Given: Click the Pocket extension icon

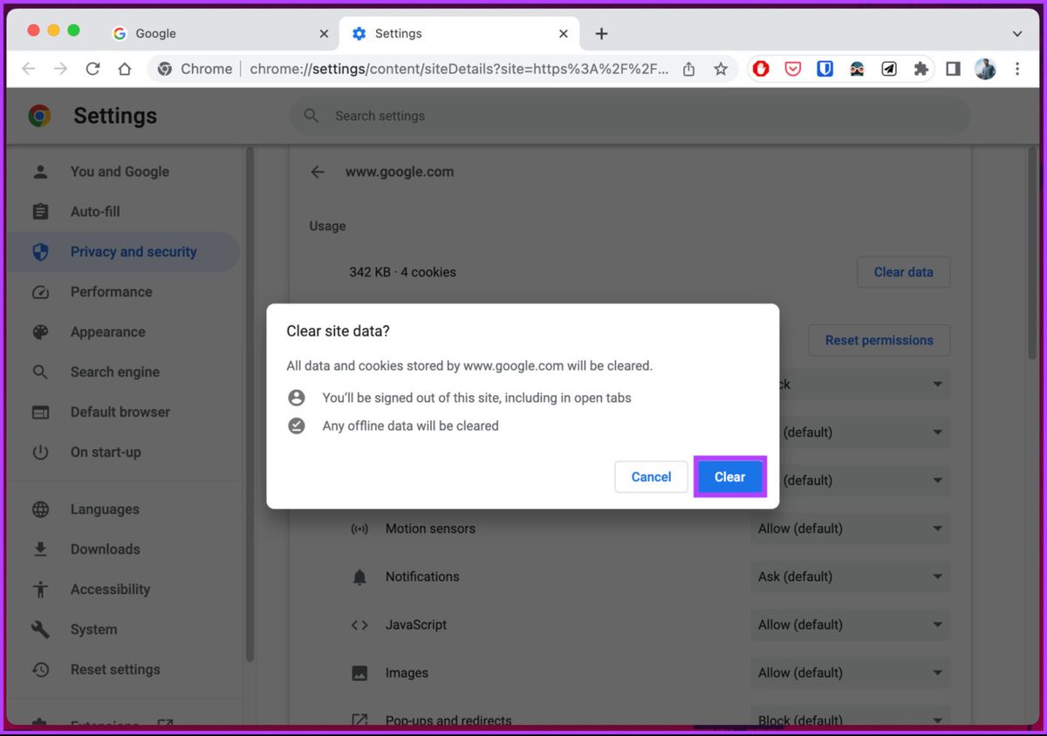Looking at the screenshot, I should click(793, 69).
